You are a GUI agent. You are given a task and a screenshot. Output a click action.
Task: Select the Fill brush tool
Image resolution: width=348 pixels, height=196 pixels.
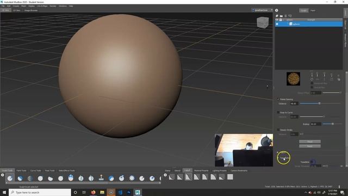click(132, 178)
